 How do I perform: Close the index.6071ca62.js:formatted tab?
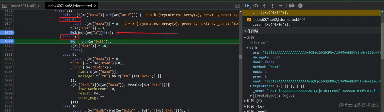(95, 6)
